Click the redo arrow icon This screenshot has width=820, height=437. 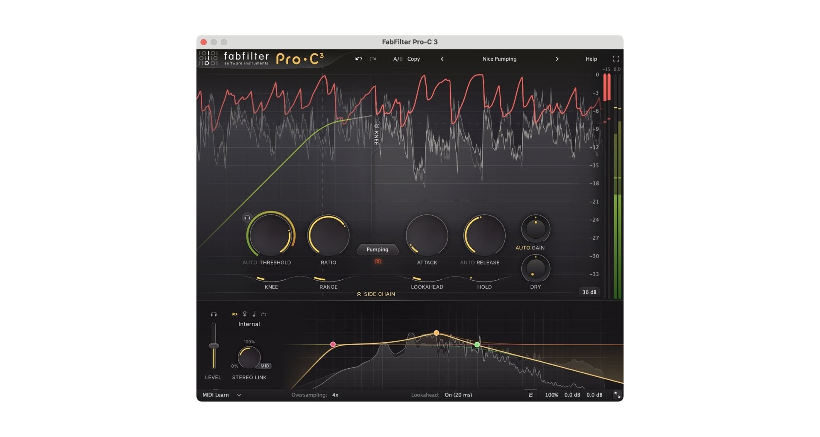coord(373,59)
